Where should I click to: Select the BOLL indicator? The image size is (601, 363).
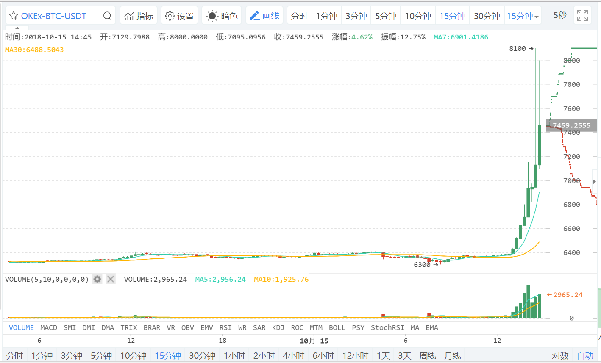click(x=337, y=328)
